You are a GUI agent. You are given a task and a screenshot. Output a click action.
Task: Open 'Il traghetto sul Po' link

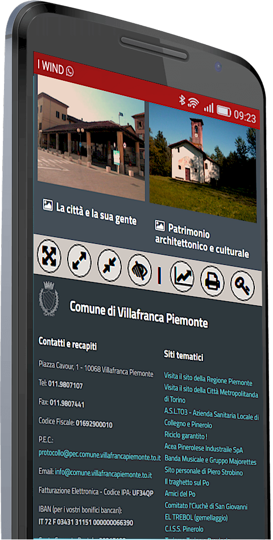(187, 483)
